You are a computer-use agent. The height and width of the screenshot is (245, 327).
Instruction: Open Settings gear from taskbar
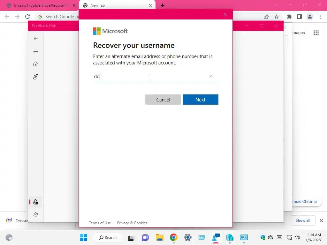pos(188,237)
